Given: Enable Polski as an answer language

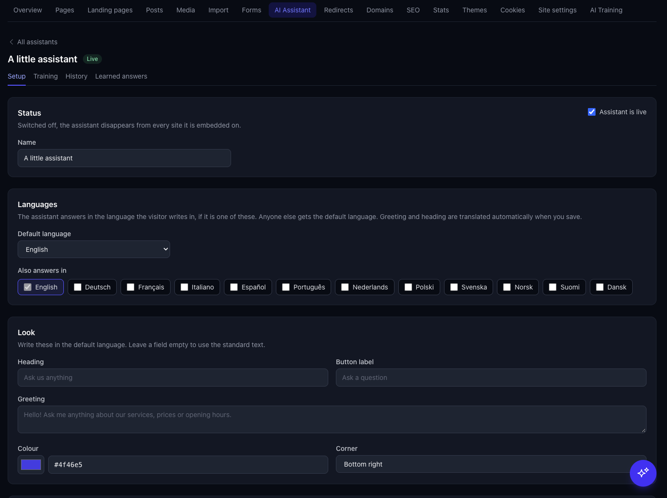Looking at the screenshot, I should [408, 287].
